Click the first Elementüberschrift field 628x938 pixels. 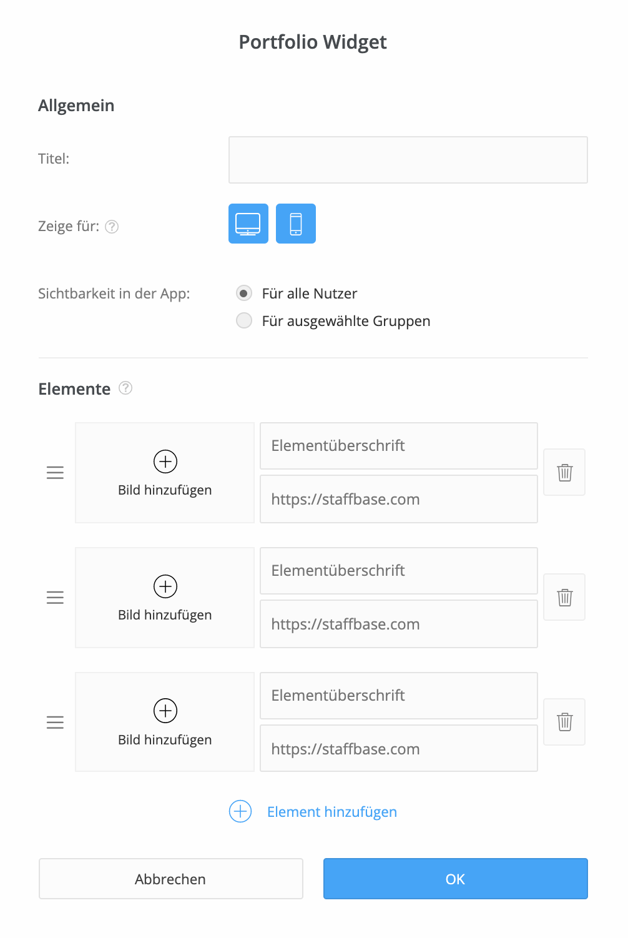click(x=398, y=445)
